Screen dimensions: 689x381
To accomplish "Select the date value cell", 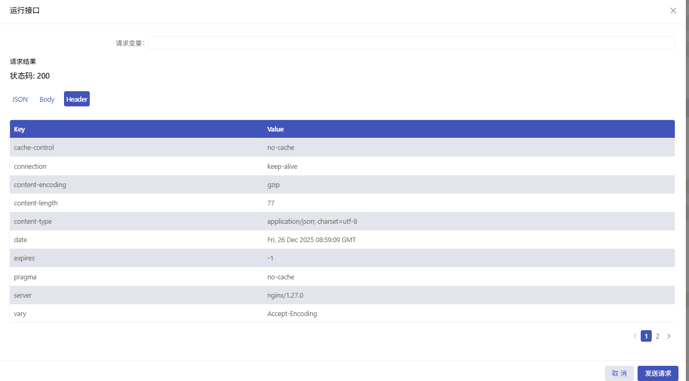I will 311,240.
